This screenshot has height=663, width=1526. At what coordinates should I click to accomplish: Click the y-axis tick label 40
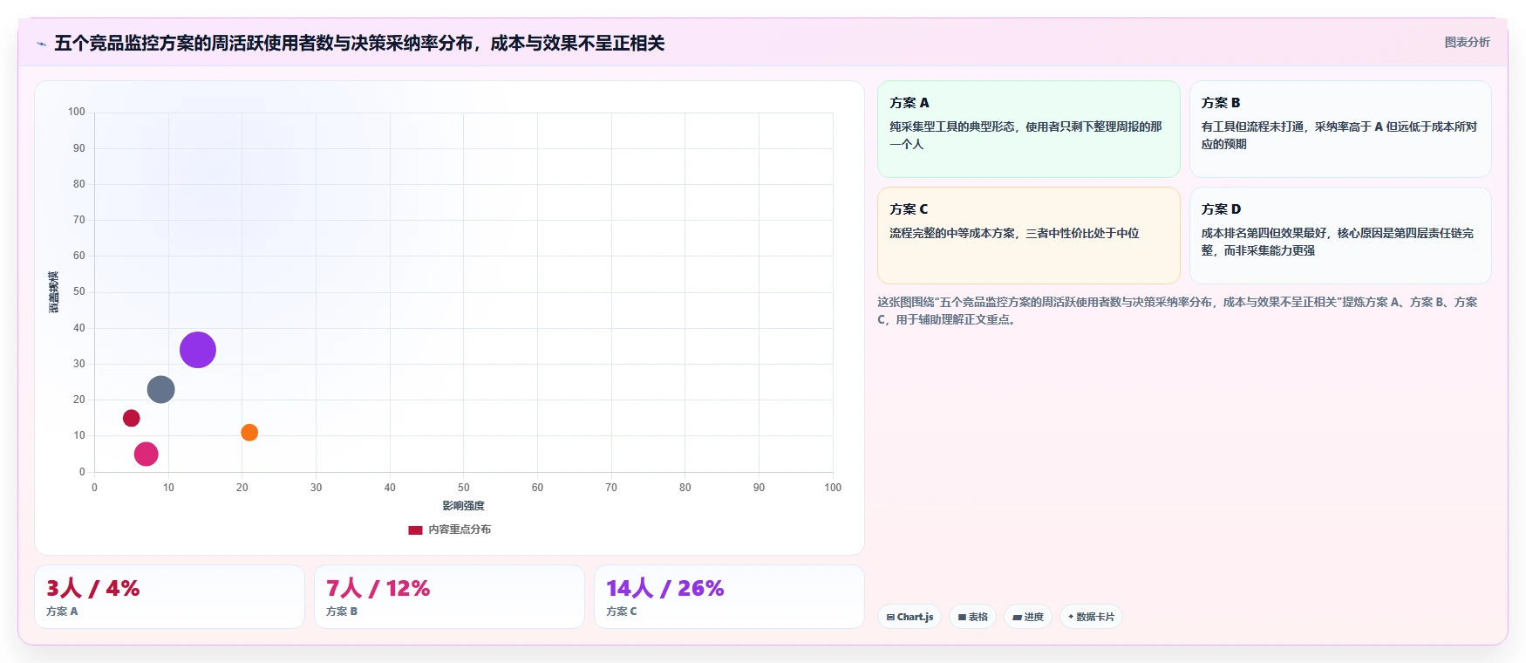point(79,328)
